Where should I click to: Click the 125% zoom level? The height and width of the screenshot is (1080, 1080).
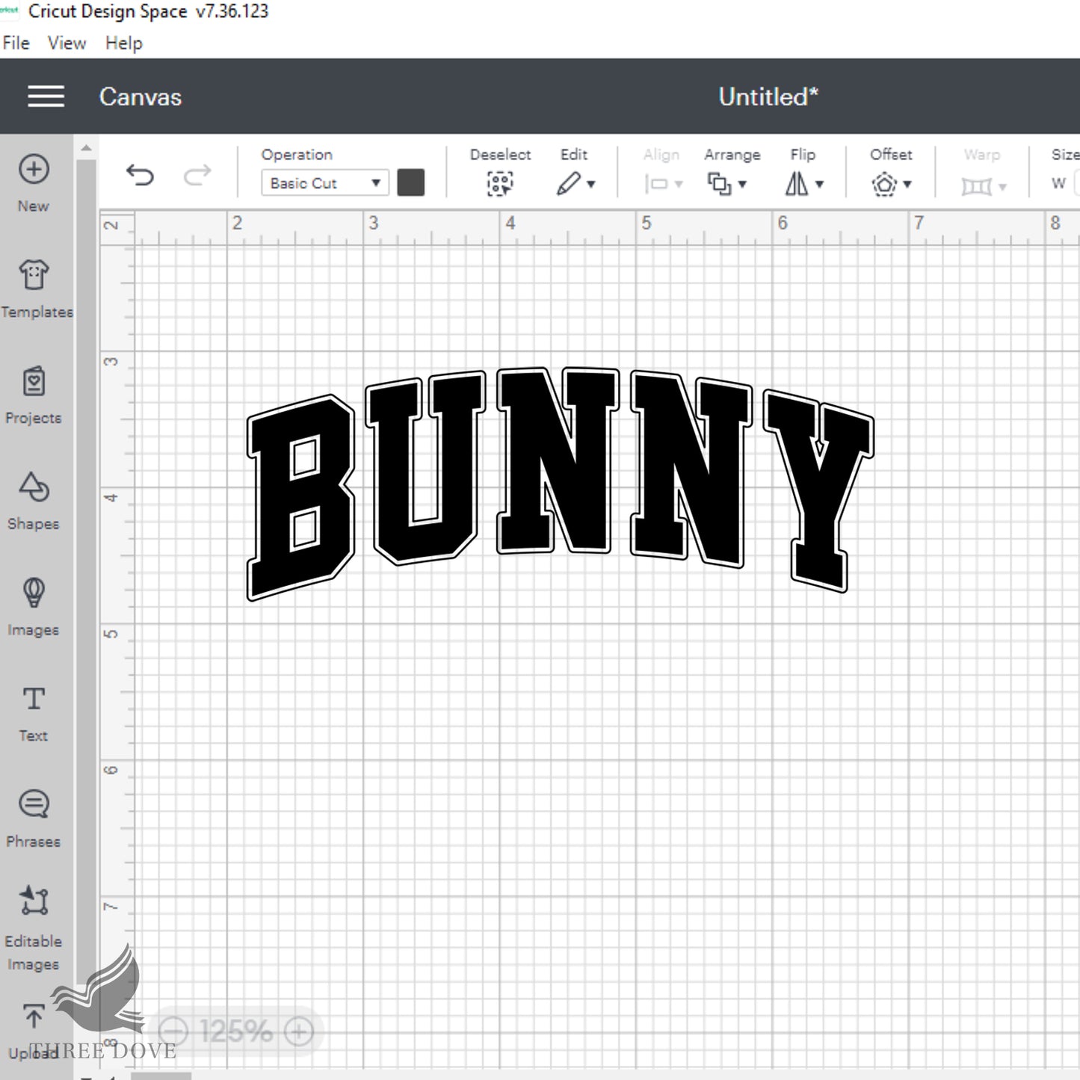[x=236, y=1032]
